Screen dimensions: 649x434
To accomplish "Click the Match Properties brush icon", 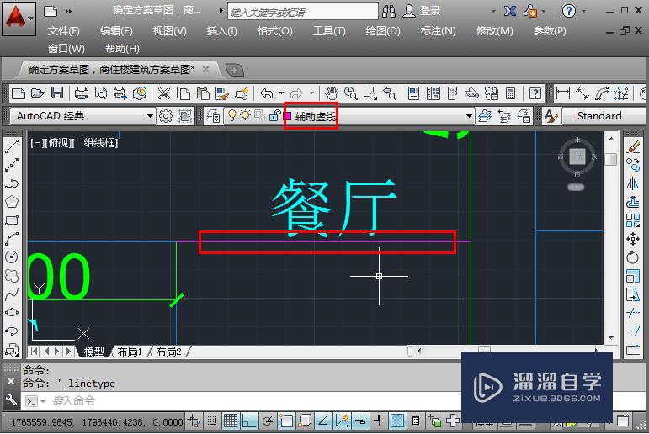I will [x=222, y=93].
